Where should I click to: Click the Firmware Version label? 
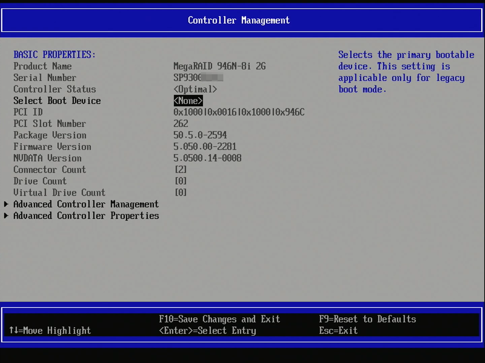coord(52,147)
